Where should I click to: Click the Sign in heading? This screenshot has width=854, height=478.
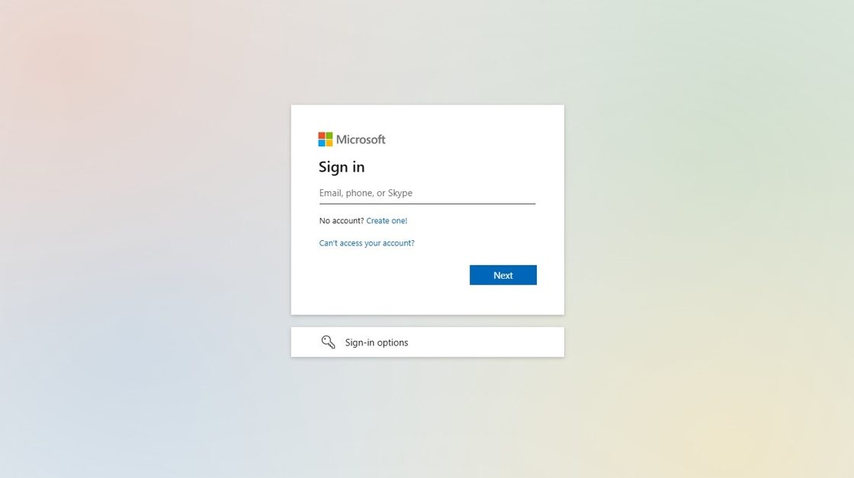click(342, 167)
